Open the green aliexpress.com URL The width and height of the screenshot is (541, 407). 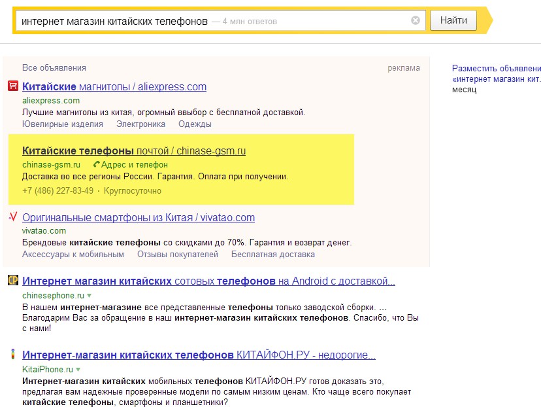click(51, 101)
